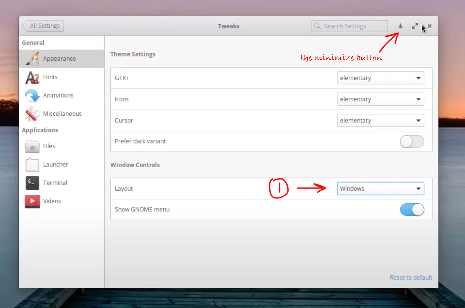The height and width of the screenshot is (308, 465).
Task: Select the Miscellaneous label in sidebar
Action: coord(62,114)
